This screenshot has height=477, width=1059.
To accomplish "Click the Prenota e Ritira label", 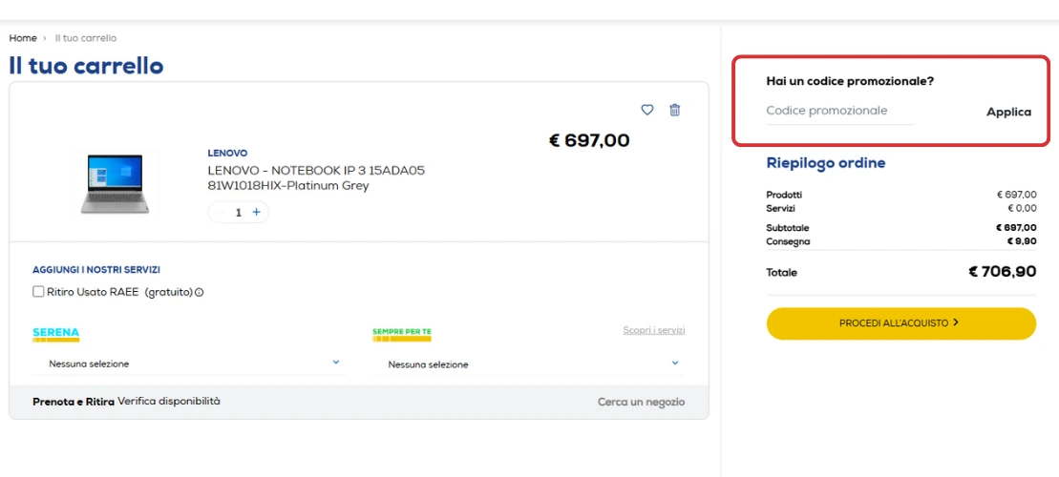I will (74, 402).
